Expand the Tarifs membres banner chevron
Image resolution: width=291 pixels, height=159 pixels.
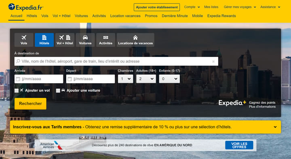pyautogui.click(x=275, y=127)
